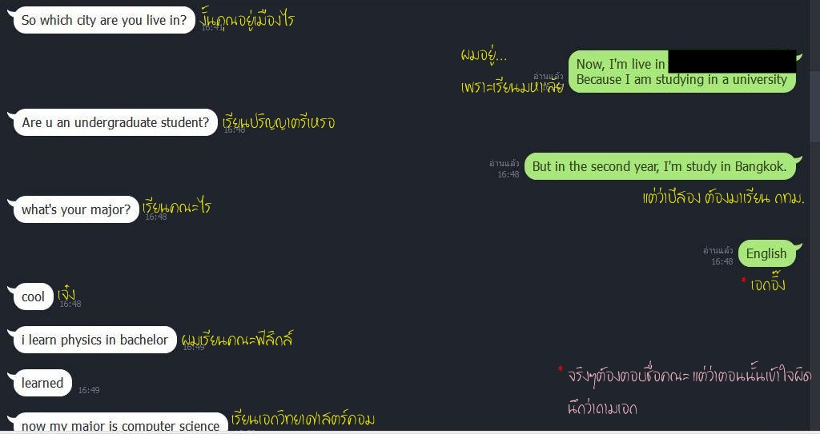Select the green 'English' reply bubble
Screen dimensions: 820x434
[766, 254]
